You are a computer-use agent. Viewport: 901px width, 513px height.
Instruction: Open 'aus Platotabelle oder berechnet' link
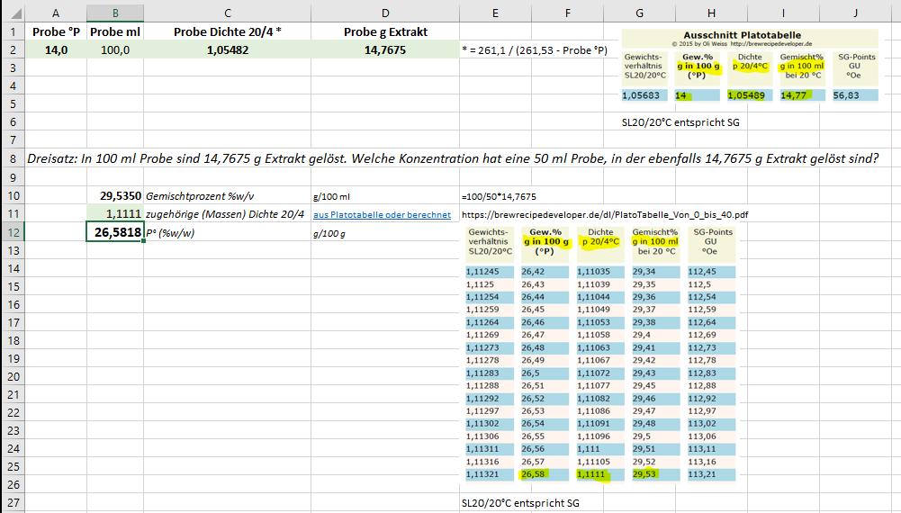tap(382, 214)
